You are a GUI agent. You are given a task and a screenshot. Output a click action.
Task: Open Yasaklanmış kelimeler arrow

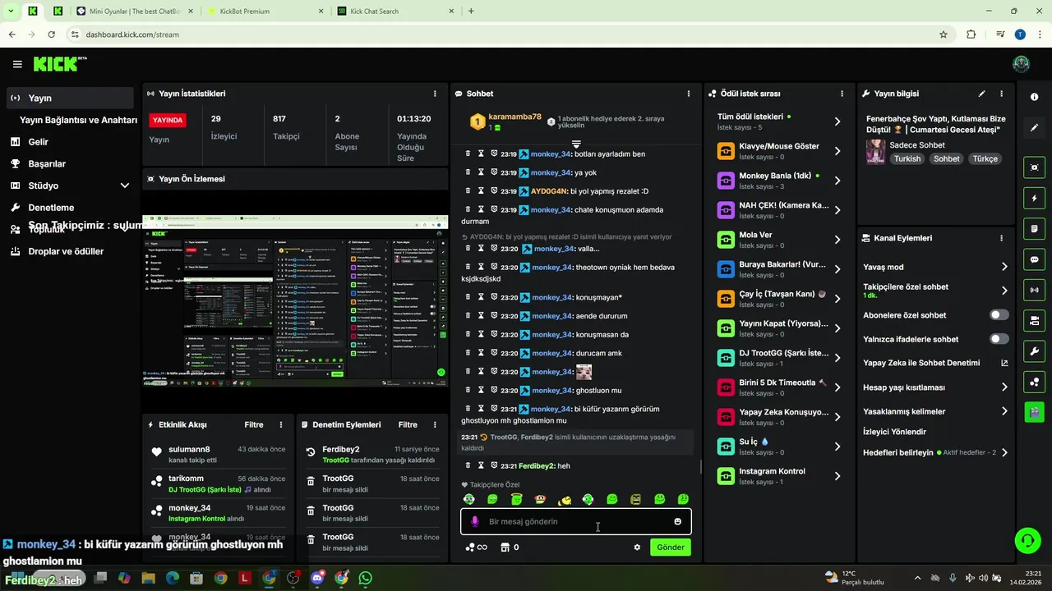[x=1004, y=411]
